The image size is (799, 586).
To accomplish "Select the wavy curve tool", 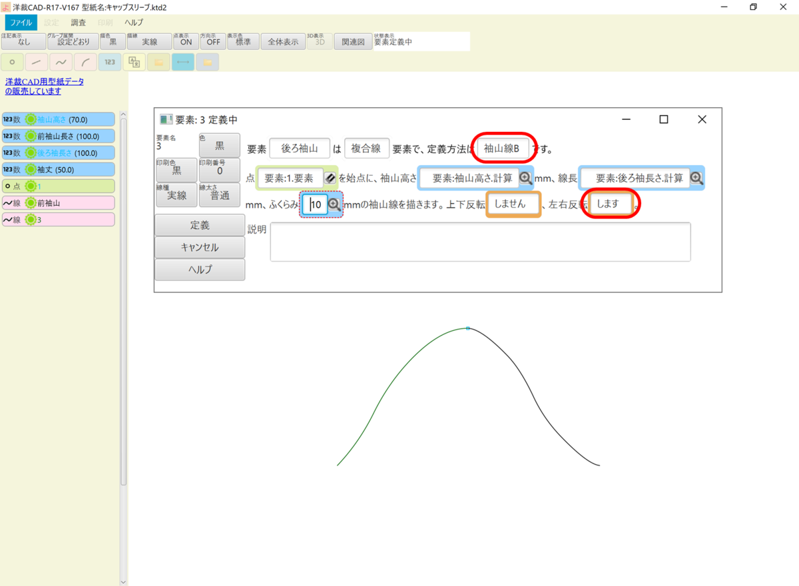I will click(60, 61).
